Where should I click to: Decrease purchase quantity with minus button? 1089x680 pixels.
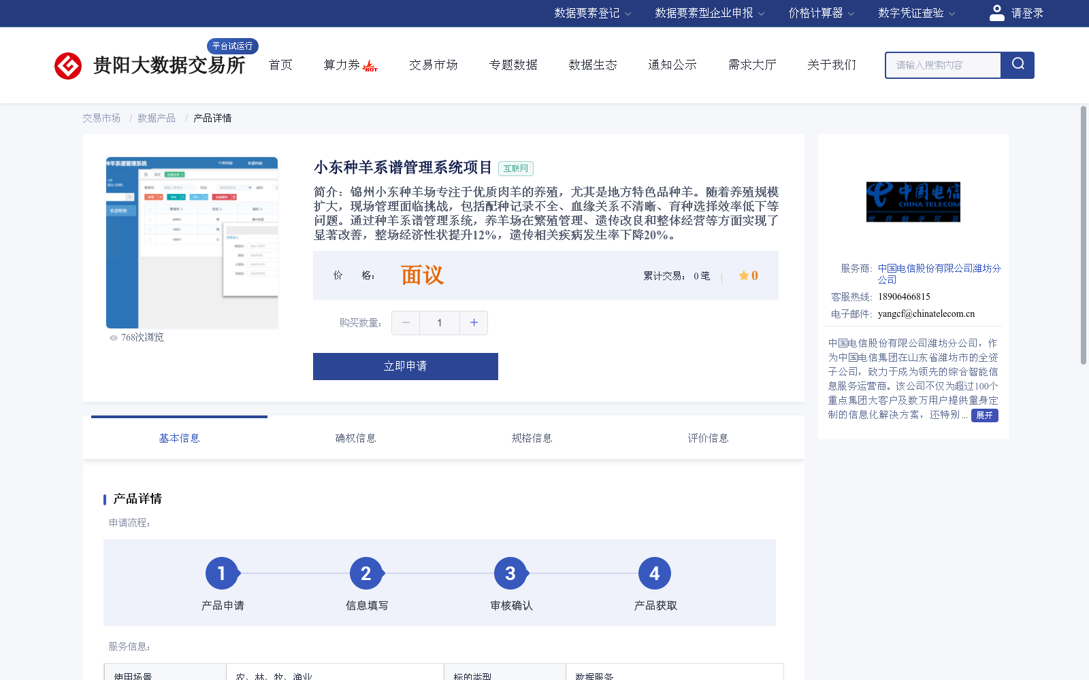click(406, 323)
